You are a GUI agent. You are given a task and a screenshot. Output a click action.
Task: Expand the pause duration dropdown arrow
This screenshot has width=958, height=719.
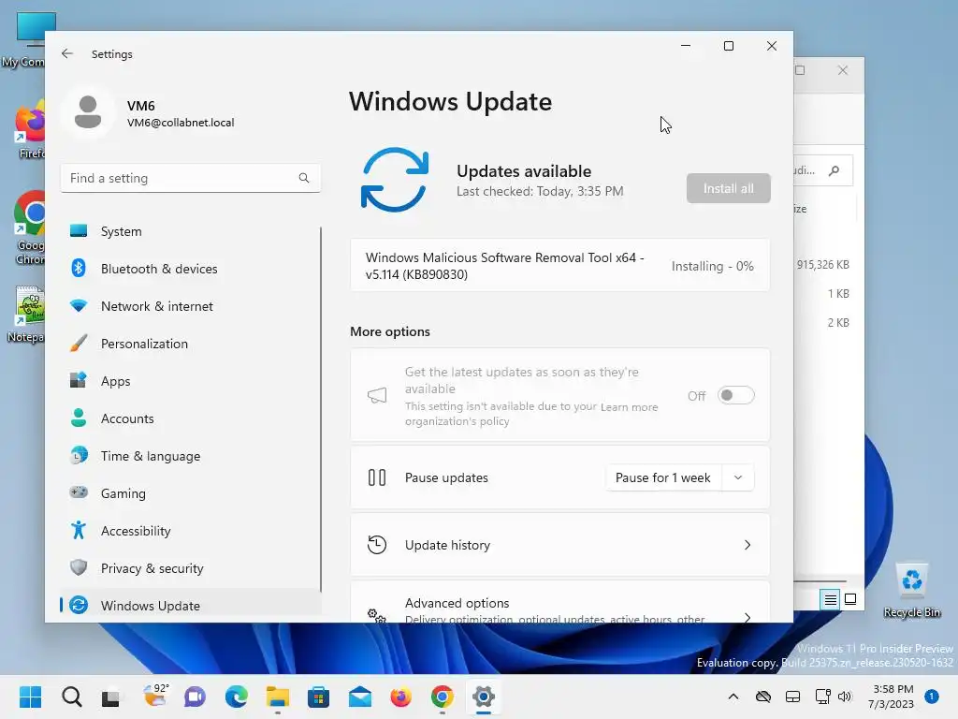tap(738, 477)
